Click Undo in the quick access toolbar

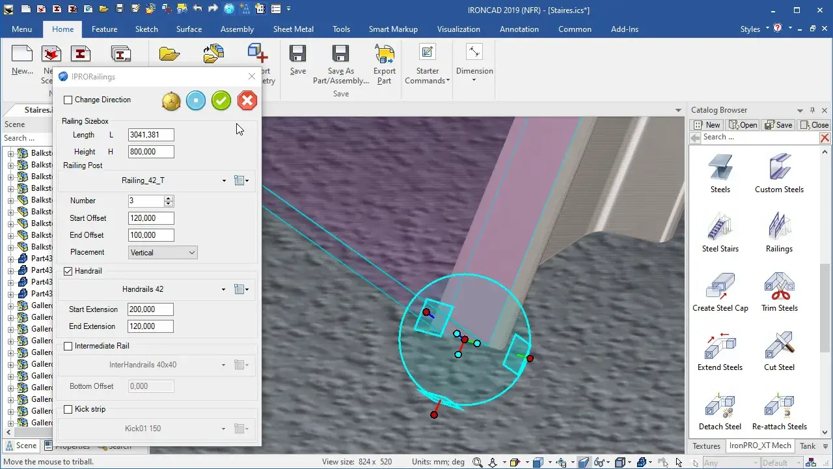[198, 9]
